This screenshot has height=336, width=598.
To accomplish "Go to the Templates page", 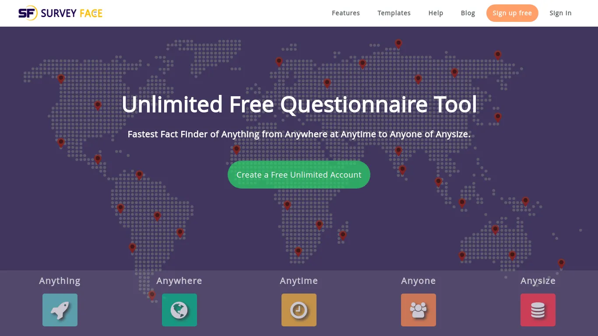I will 394,13.
